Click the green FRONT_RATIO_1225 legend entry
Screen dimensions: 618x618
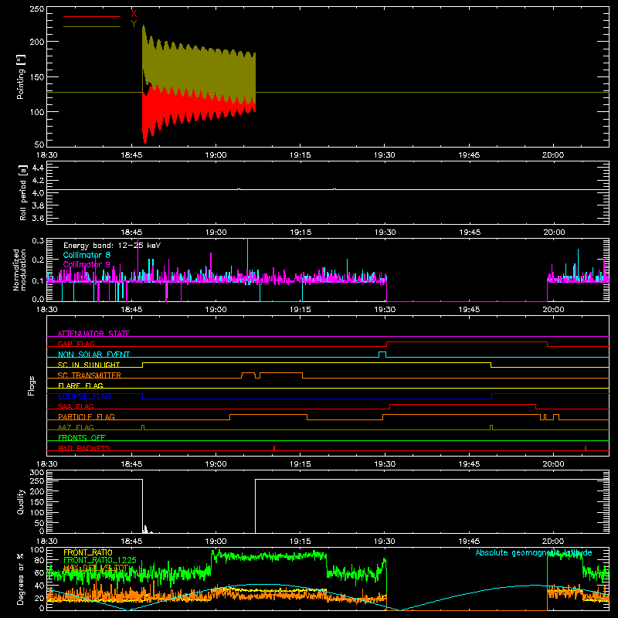pyautogui.click(x=100, y=560)
